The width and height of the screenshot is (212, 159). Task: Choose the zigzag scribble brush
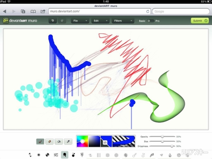point(82,155)
